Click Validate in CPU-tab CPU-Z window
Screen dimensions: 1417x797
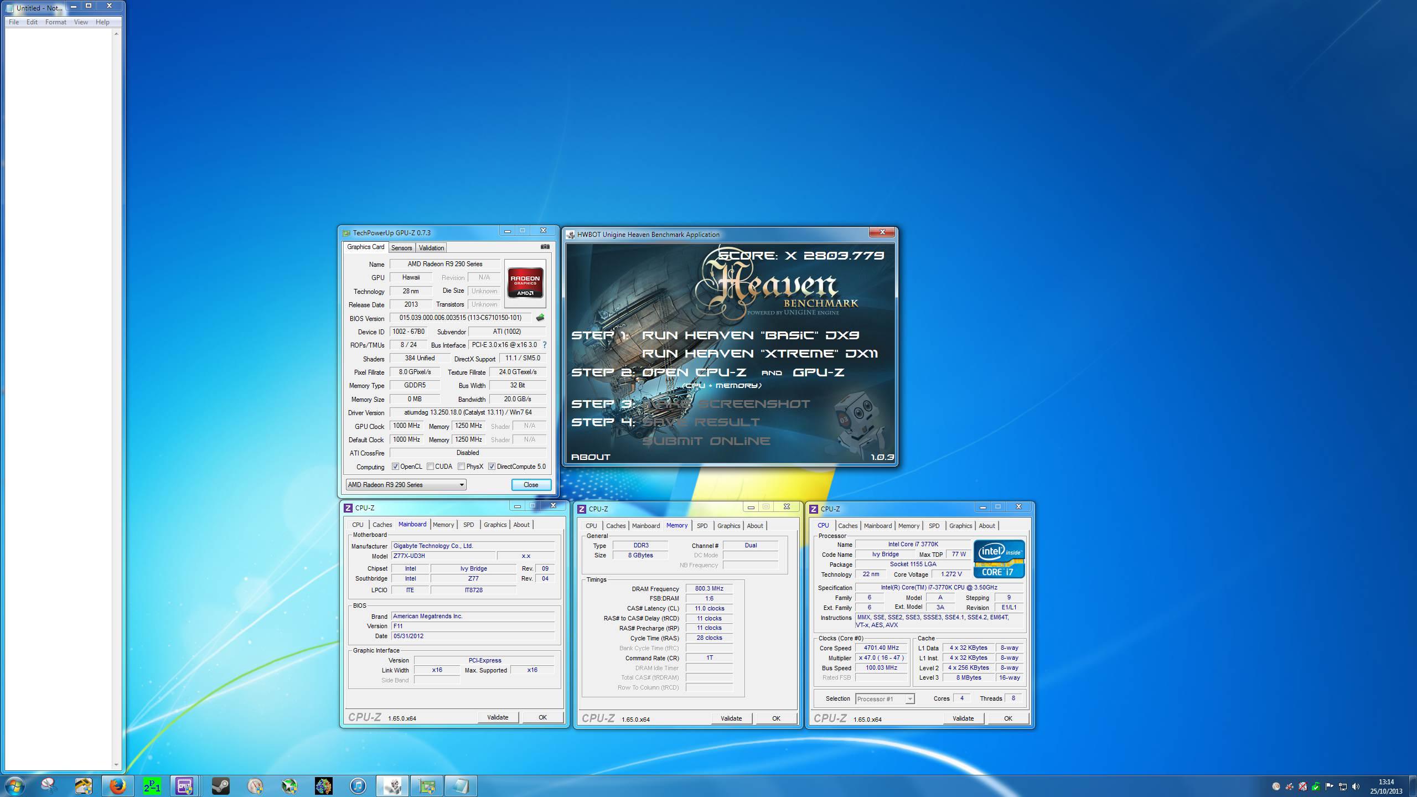tap(963, 718)
